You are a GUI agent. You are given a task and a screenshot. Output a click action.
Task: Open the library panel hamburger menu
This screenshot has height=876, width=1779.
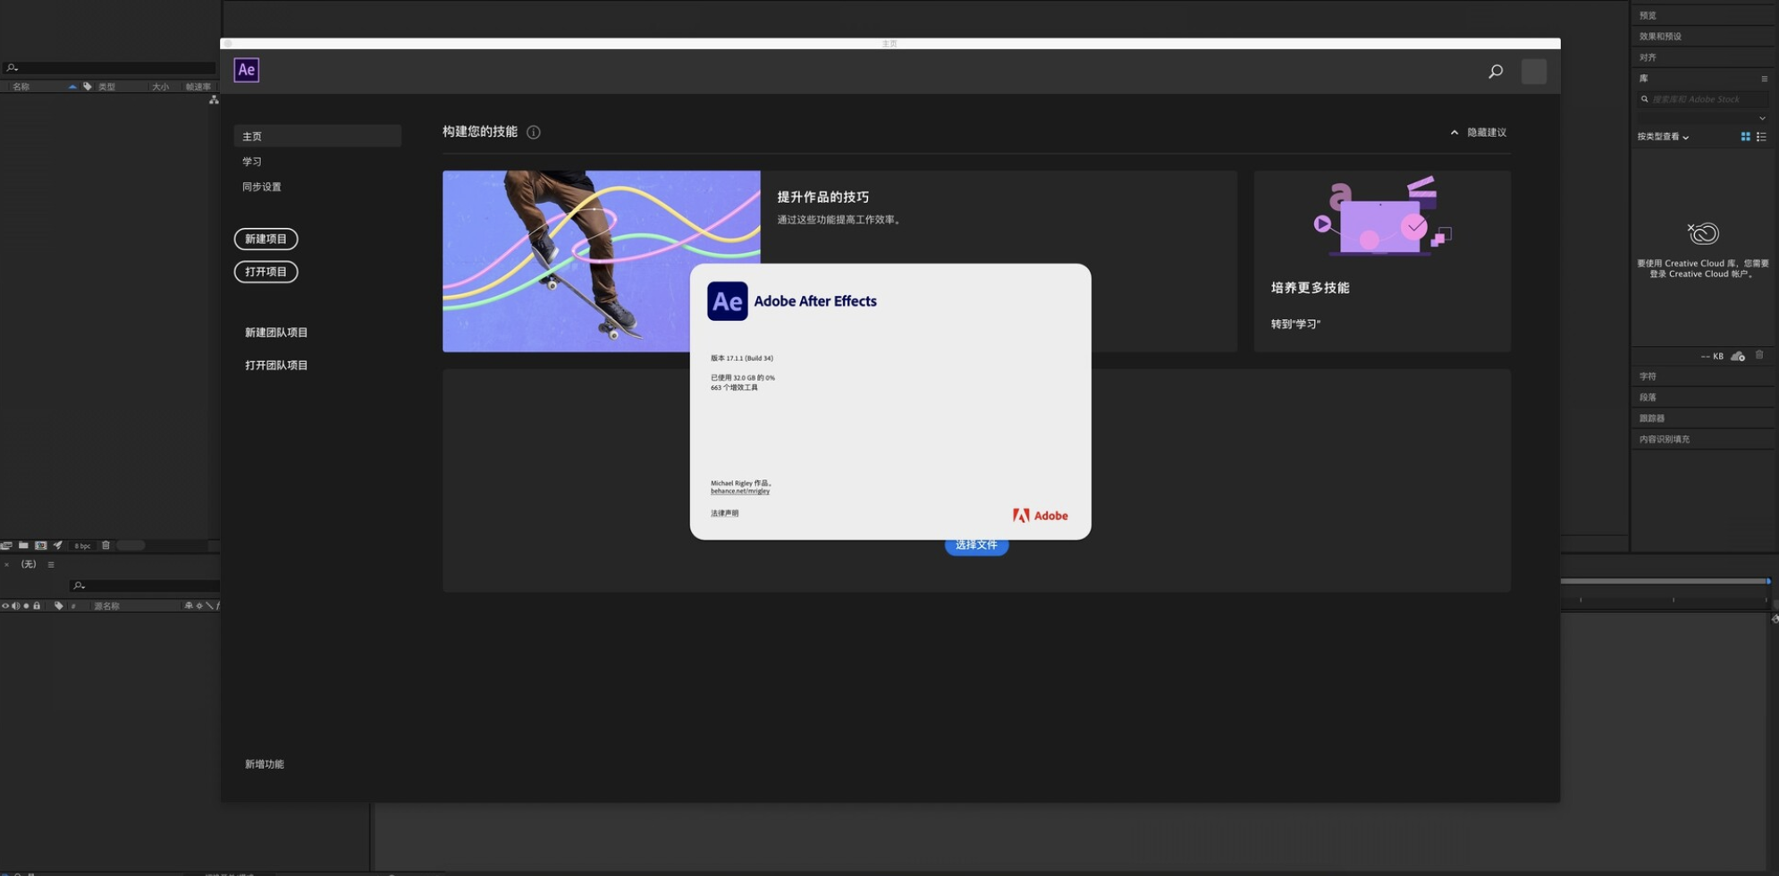point(1764,79)
